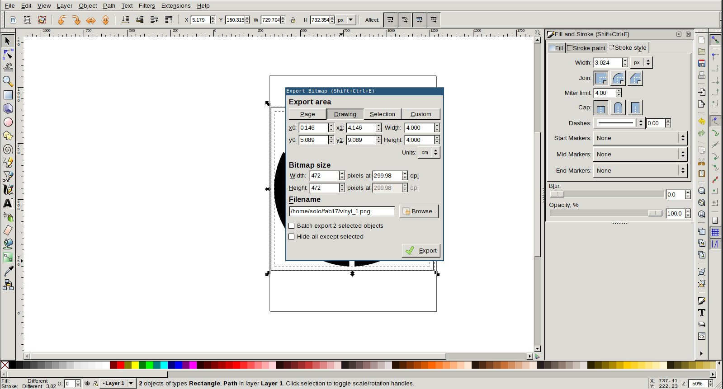This screenshot has height=389, width=723.
Task: Select the Gradient tool
Action: coord(8,258)
